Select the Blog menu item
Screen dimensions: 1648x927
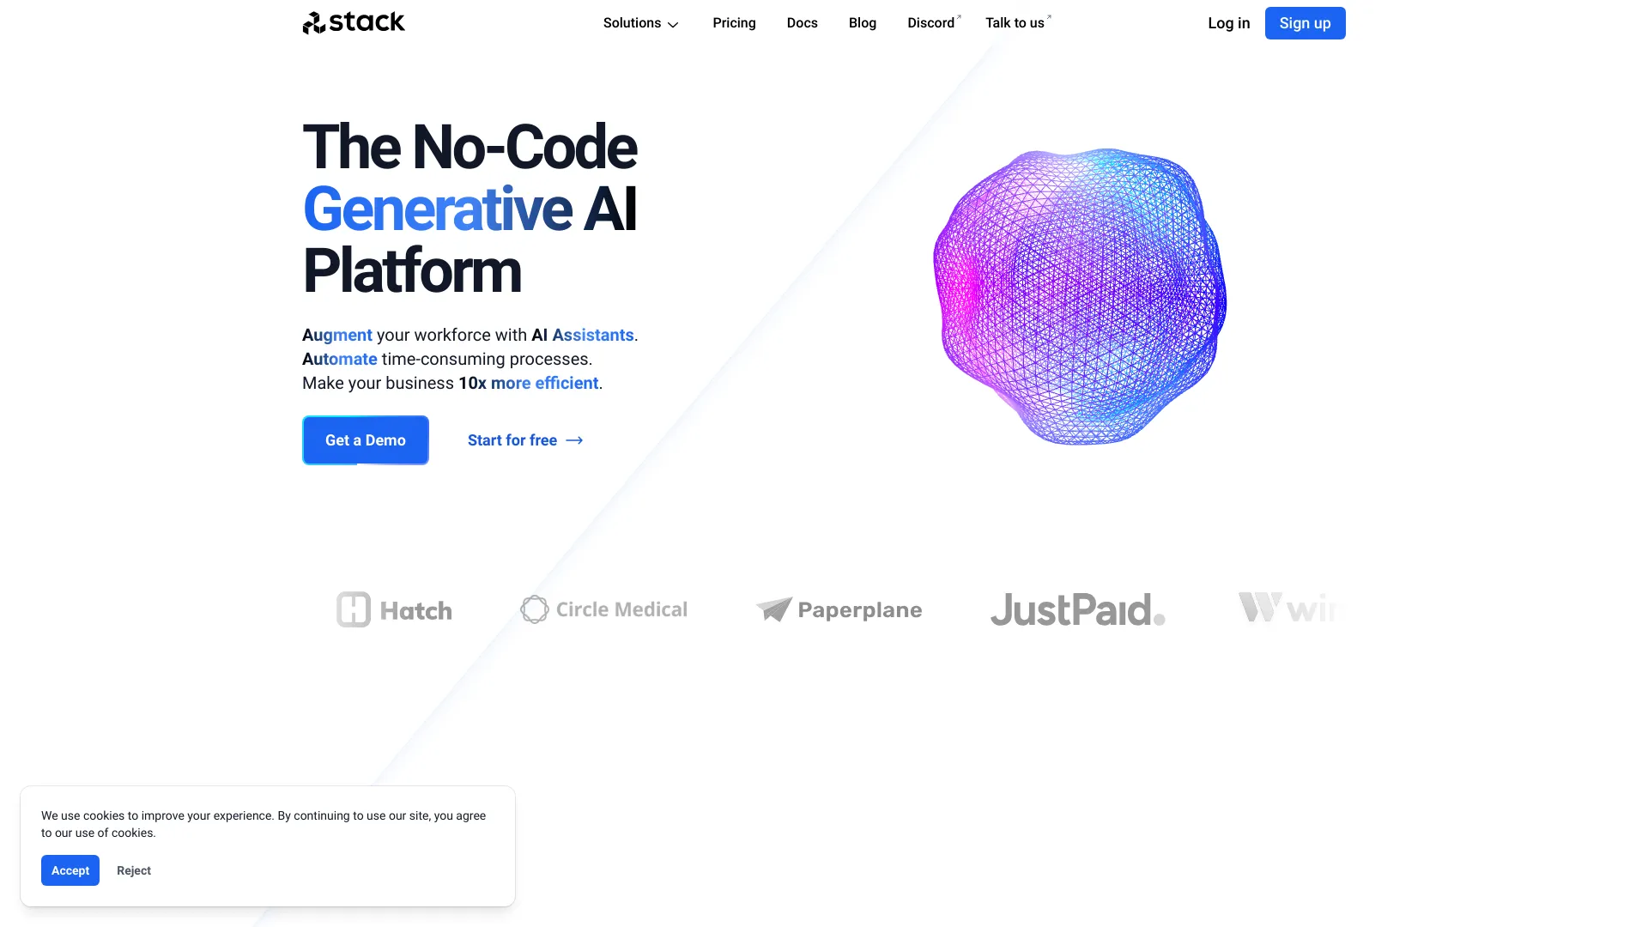pyautogui.click(x=863, y=22)
